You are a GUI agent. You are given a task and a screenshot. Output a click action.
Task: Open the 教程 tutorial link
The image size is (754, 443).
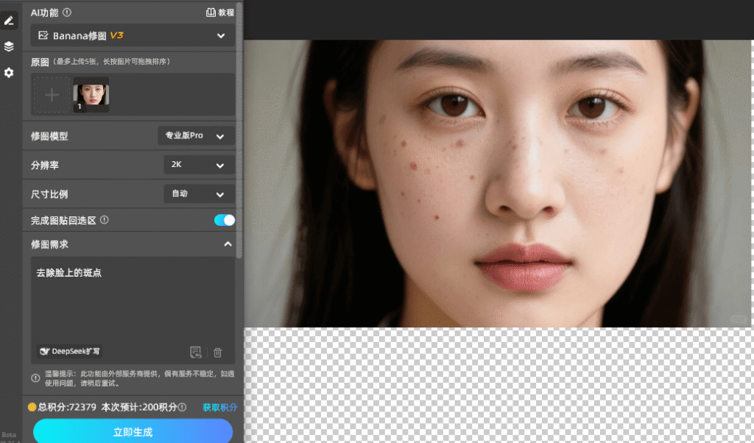coord(219,13)
